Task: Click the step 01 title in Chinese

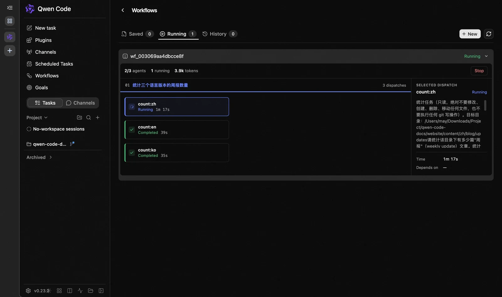Action: 160,85
